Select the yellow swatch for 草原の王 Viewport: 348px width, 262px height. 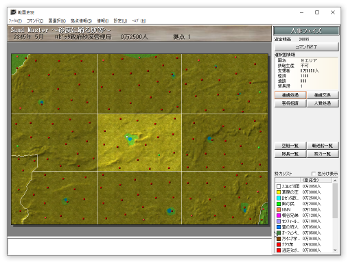tap(279, 192)
